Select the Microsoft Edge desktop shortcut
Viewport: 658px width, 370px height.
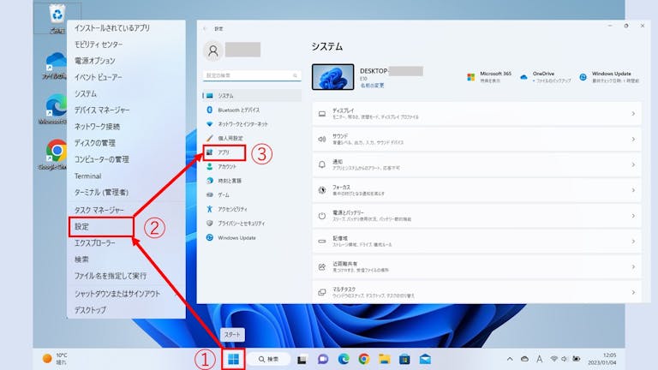pyautogui.click(x=56, y=109)
